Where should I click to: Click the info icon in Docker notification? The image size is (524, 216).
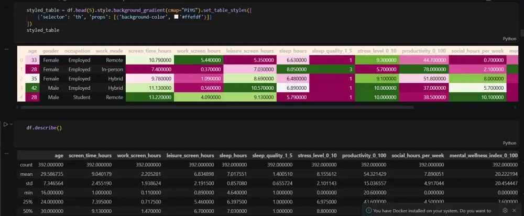click(368, 210)
